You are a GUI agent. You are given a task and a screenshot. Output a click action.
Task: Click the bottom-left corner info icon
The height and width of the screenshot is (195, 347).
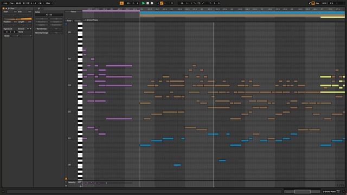pyautogui.click(x=3, y=192)
